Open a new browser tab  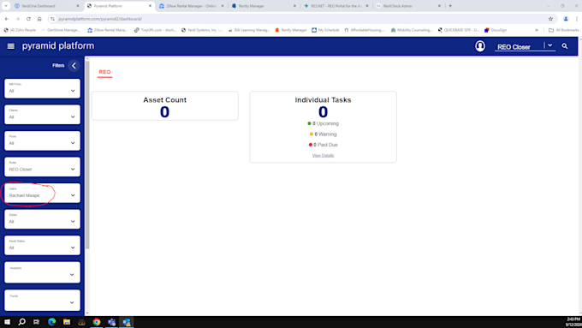450,6
